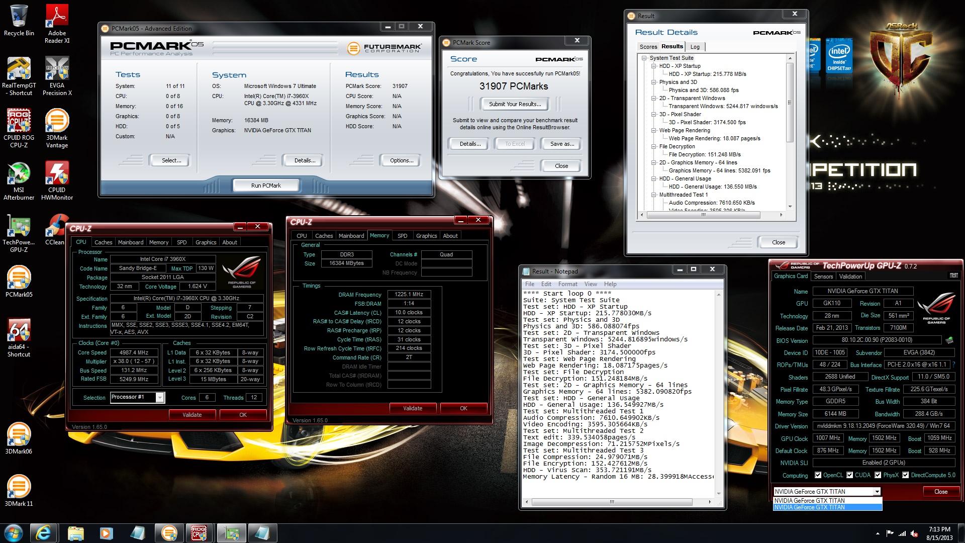The width and height of the screenshot is (965, 543).
Task: Collapse HDD - XP Startup node
Action: pyautogui.click(x=654, y=66)
